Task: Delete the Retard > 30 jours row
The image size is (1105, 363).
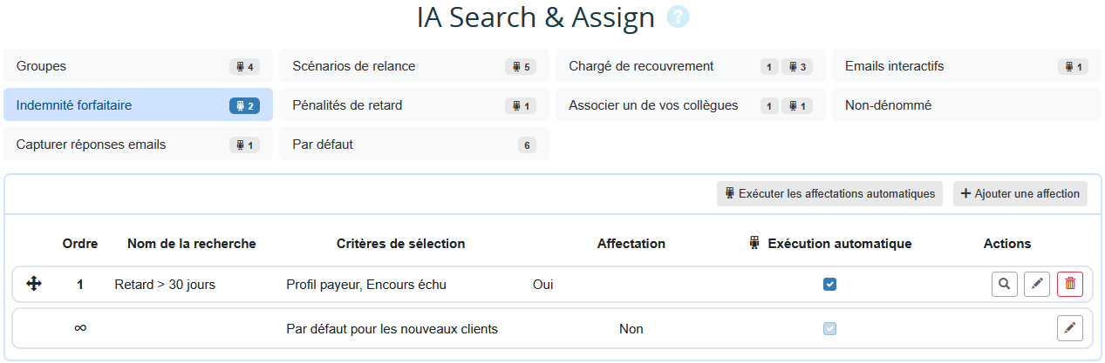Action: (1070, 284)
